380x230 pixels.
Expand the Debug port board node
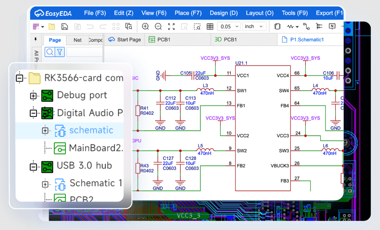click(x=33, y=96)
